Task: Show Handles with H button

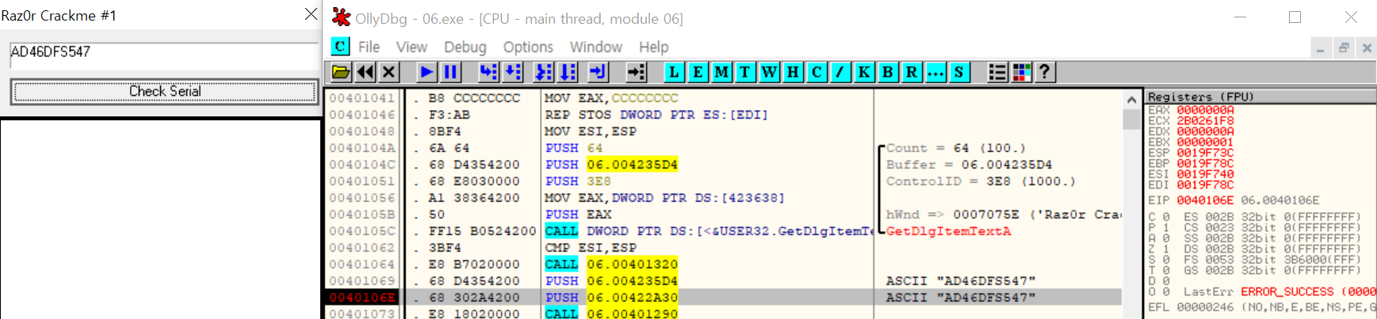Action: point(793,73)
